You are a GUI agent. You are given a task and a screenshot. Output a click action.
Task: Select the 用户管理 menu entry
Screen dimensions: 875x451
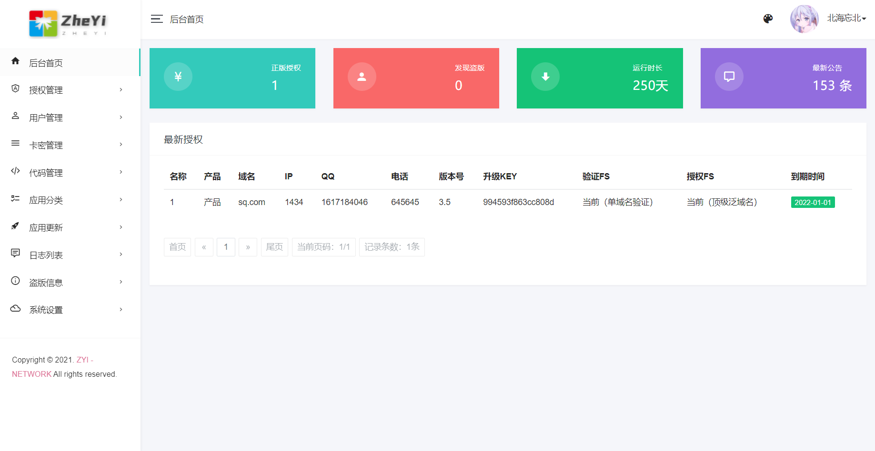click(46, 117)
